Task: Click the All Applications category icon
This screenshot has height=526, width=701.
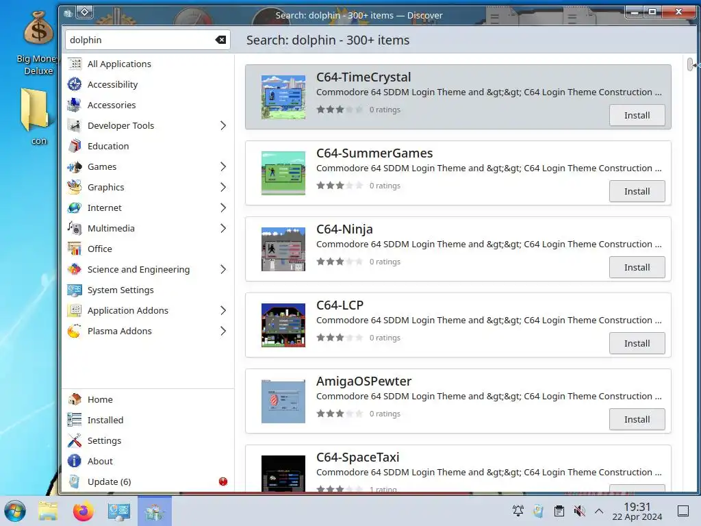Action: 75,64
